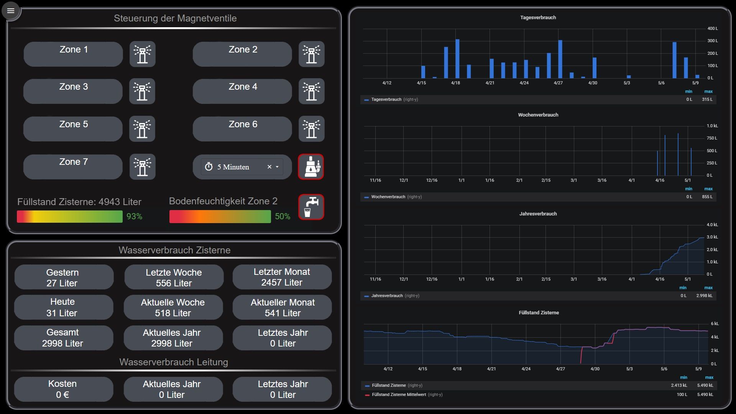The image size is (736, 414).
Task: Open the Füllstand Zisterne chart panel title
Action: point(539,312)
